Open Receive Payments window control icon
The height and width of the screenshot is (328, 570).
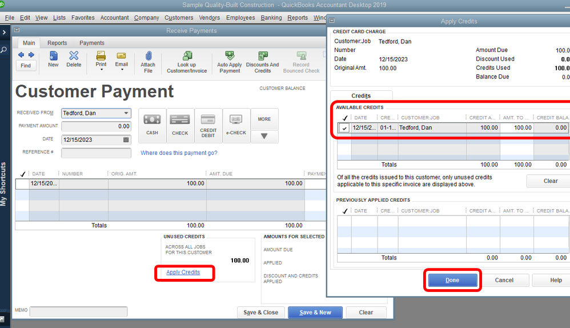(17, 30)
